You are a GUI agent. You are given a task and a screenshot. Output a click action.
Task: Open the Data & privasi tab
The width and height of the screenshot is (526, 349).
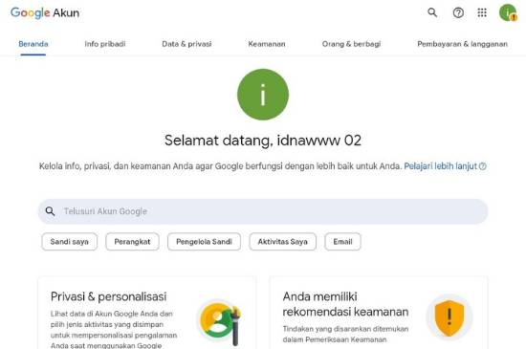[186, 44]
